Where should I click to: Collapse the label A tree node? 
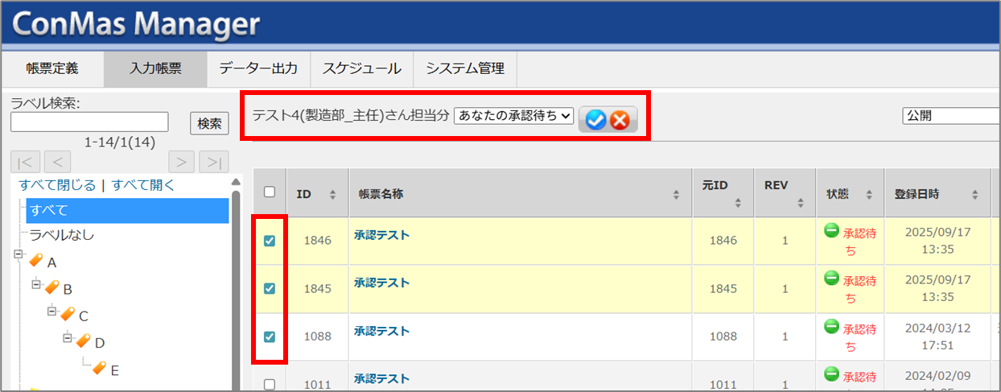(x=18, y=255)
